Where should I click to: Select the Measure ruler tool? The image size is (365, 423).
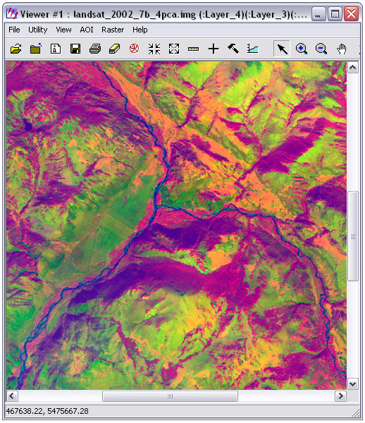click(193, 49)
